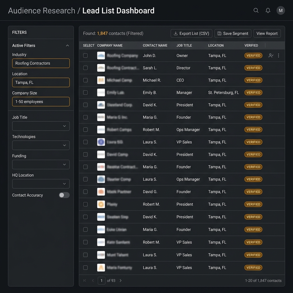
Task: Click company logo in John D. row
Action: point(101,56)
